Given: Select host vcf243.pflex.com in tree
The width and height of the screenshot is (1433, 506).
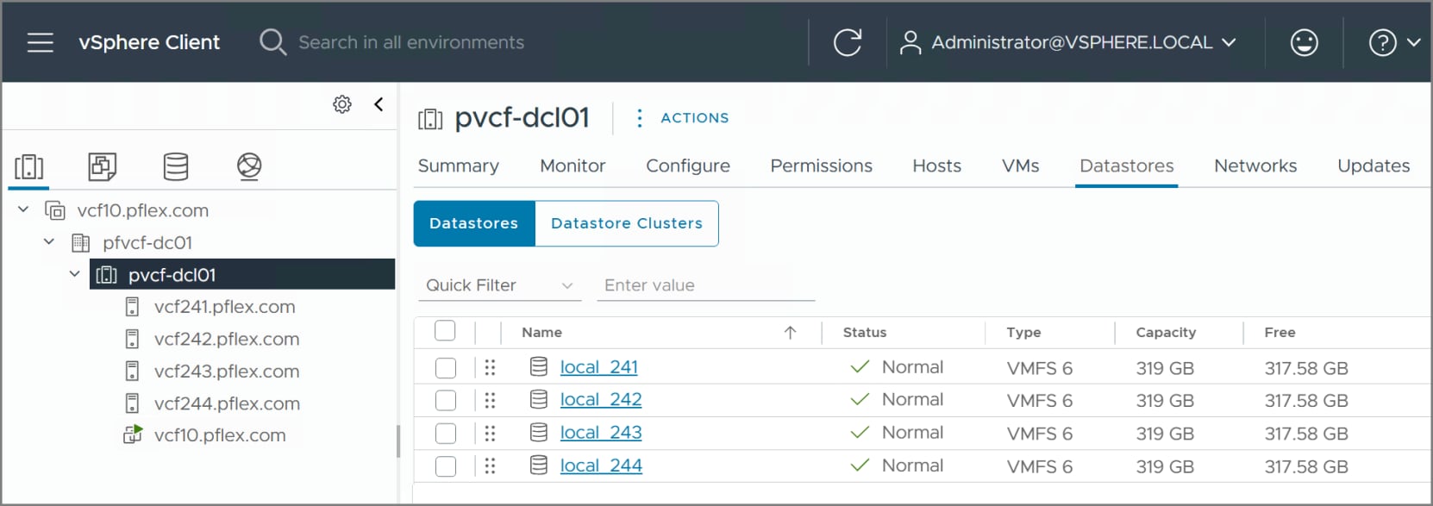Looking at the screenshot, I should [227, 372].
